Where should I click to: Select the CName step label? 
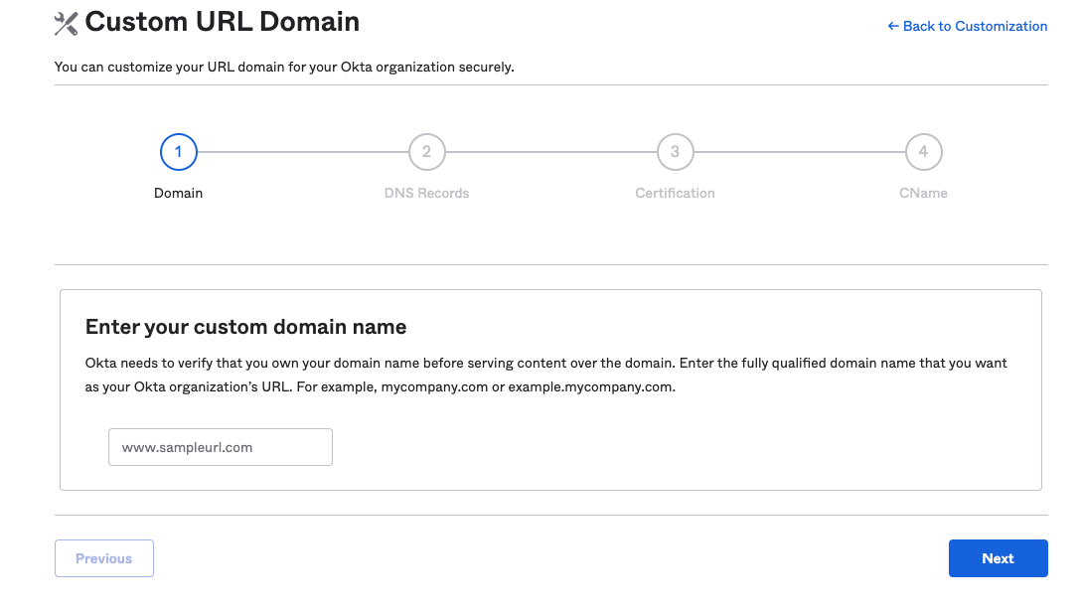923,193
